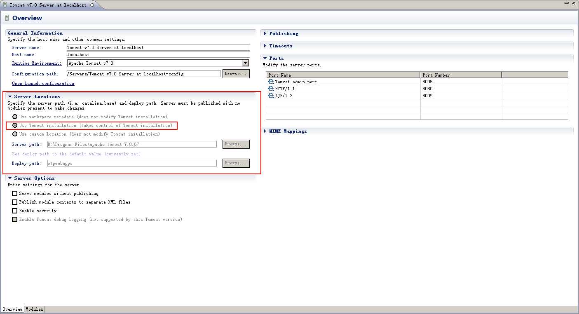Click the AJP/1.3 port row icon
The height and width of the screenshot is (314, 579).
click(x=271, y=96)
